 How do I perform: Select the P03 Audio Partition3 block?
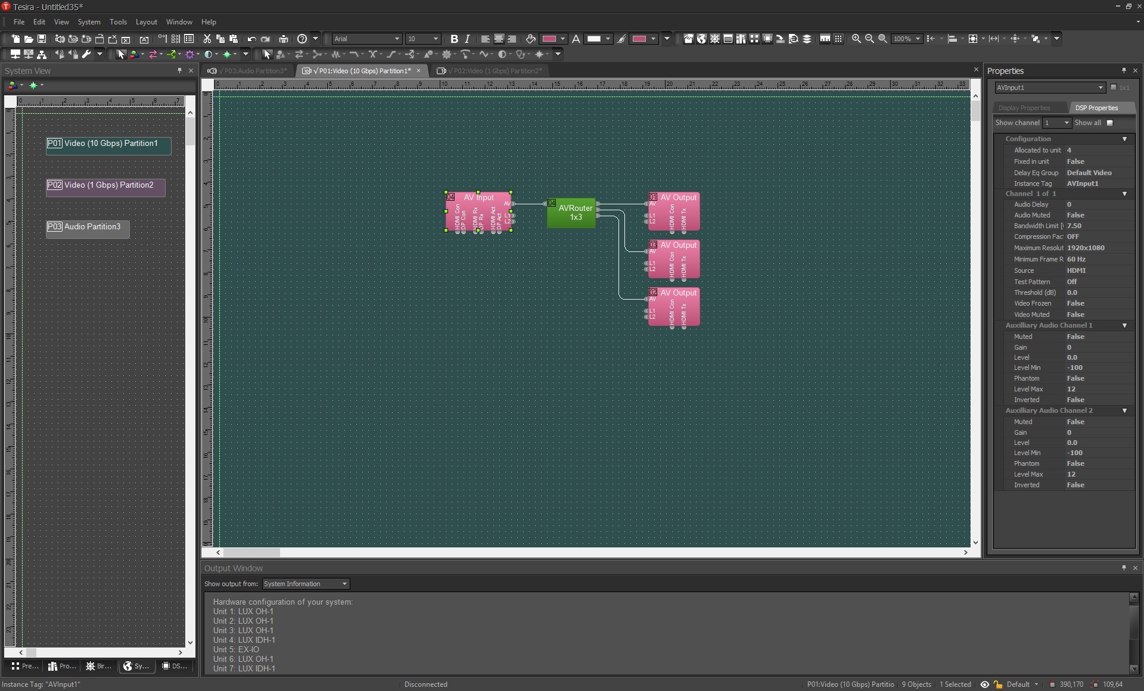[x=88, y=229]
